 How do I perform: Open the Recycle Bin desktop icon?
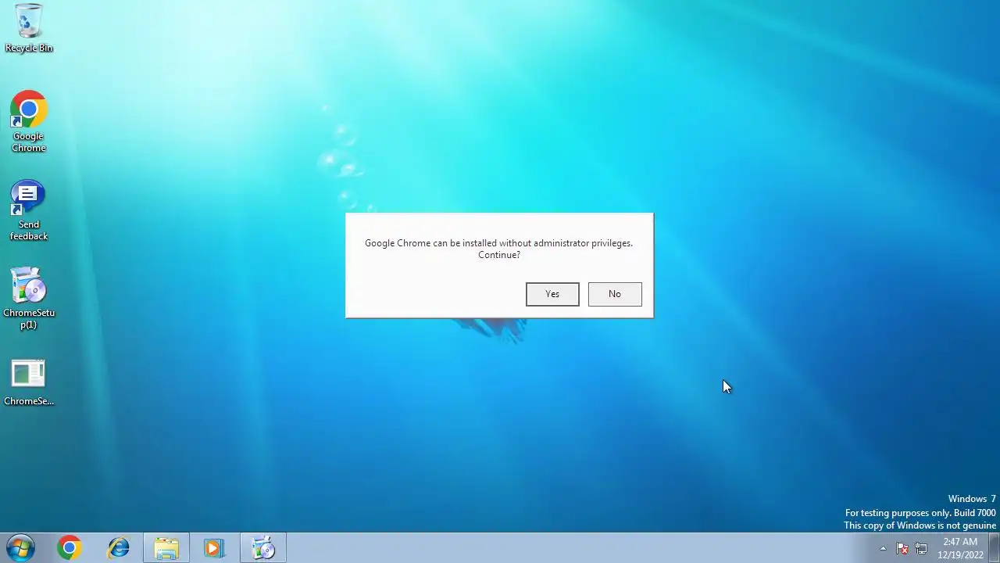(x=29, y=28)
